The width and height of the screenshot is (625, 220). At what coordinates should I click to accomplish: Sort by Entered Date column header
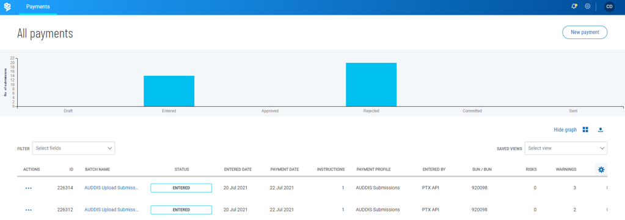(238, 169)
